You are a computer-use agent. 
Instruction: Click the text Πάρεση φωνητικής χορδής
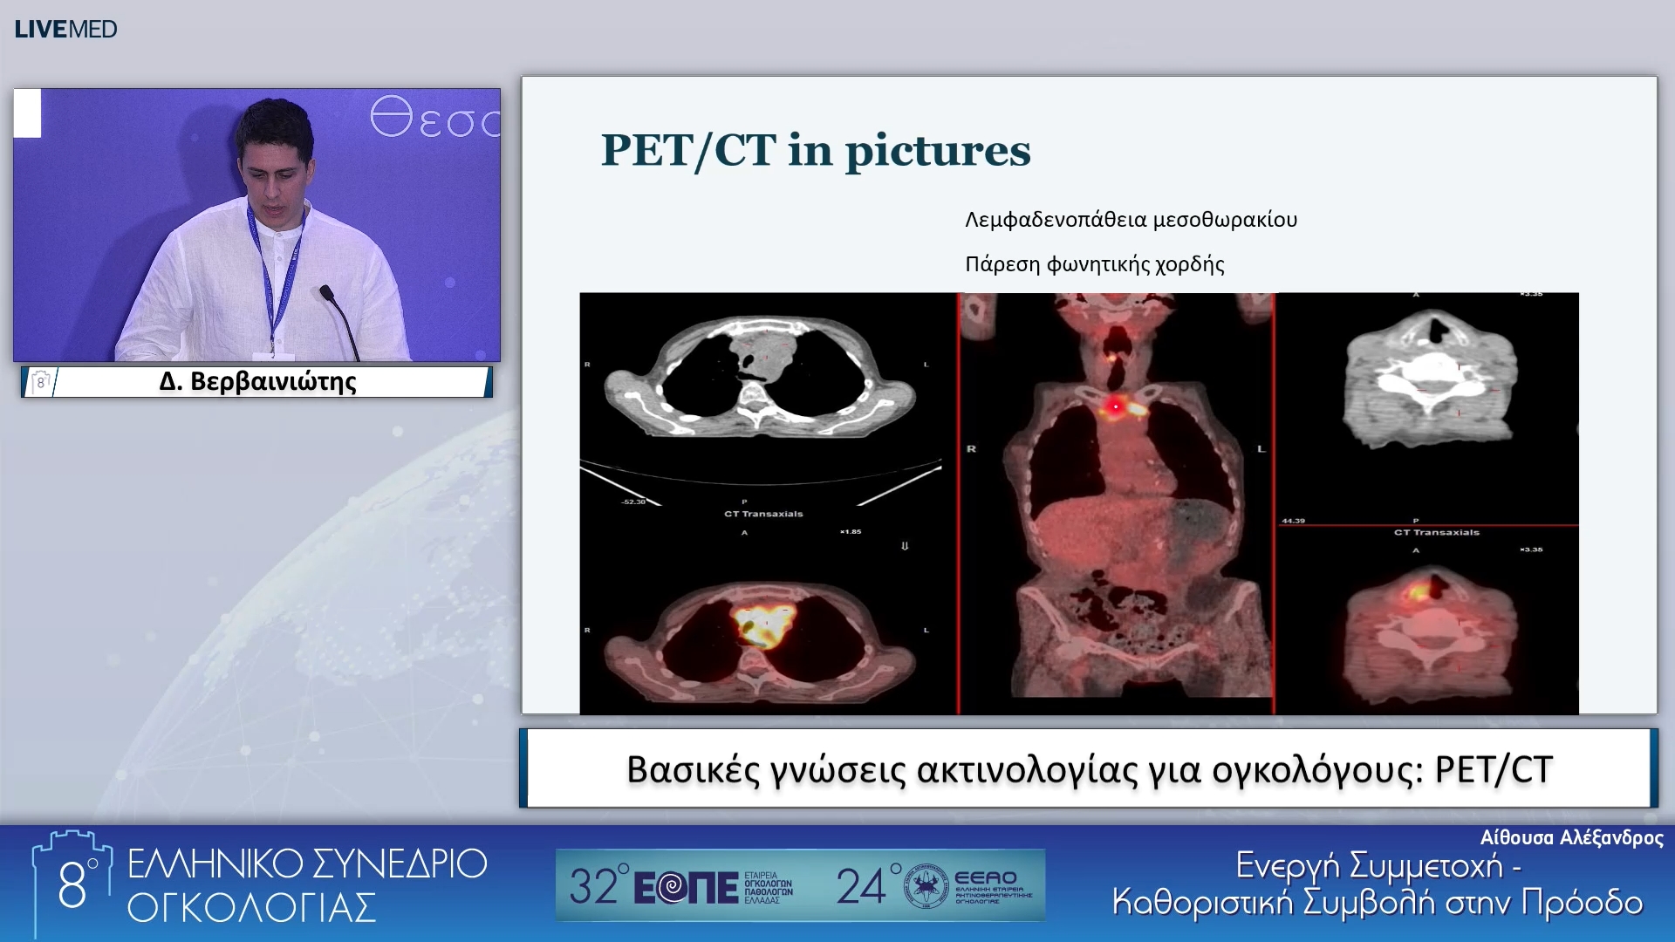pyautogui.click(x=1095, y=264)
